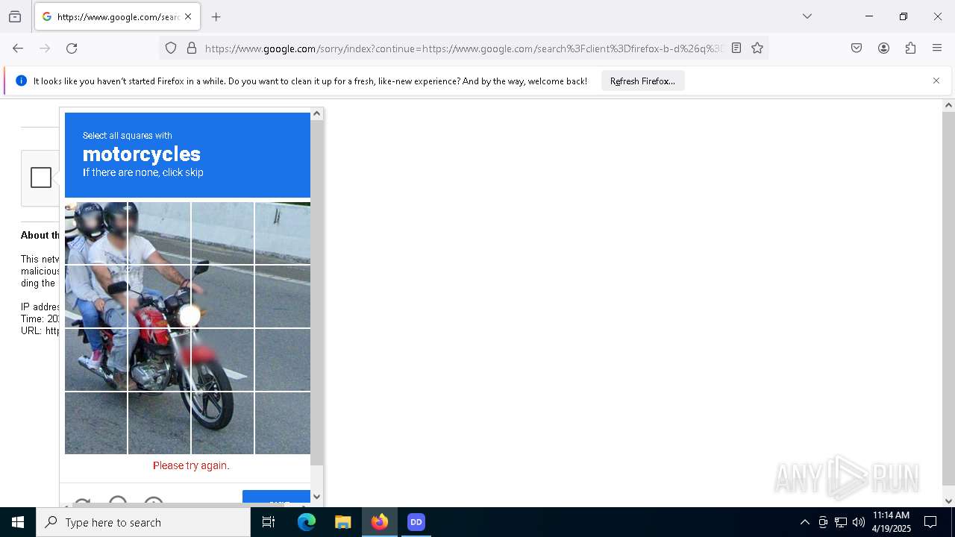Open volume control tray icon
The width and height of the screenshot is (955, 537).
pyautogui.click(x=859, y=522)
